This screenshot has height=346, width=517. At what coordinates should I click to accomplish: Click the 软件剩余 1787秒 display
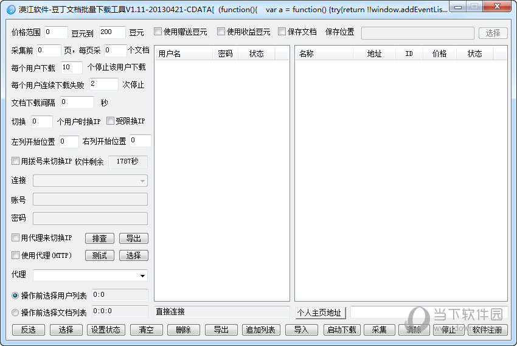click(x=128, y=162)
